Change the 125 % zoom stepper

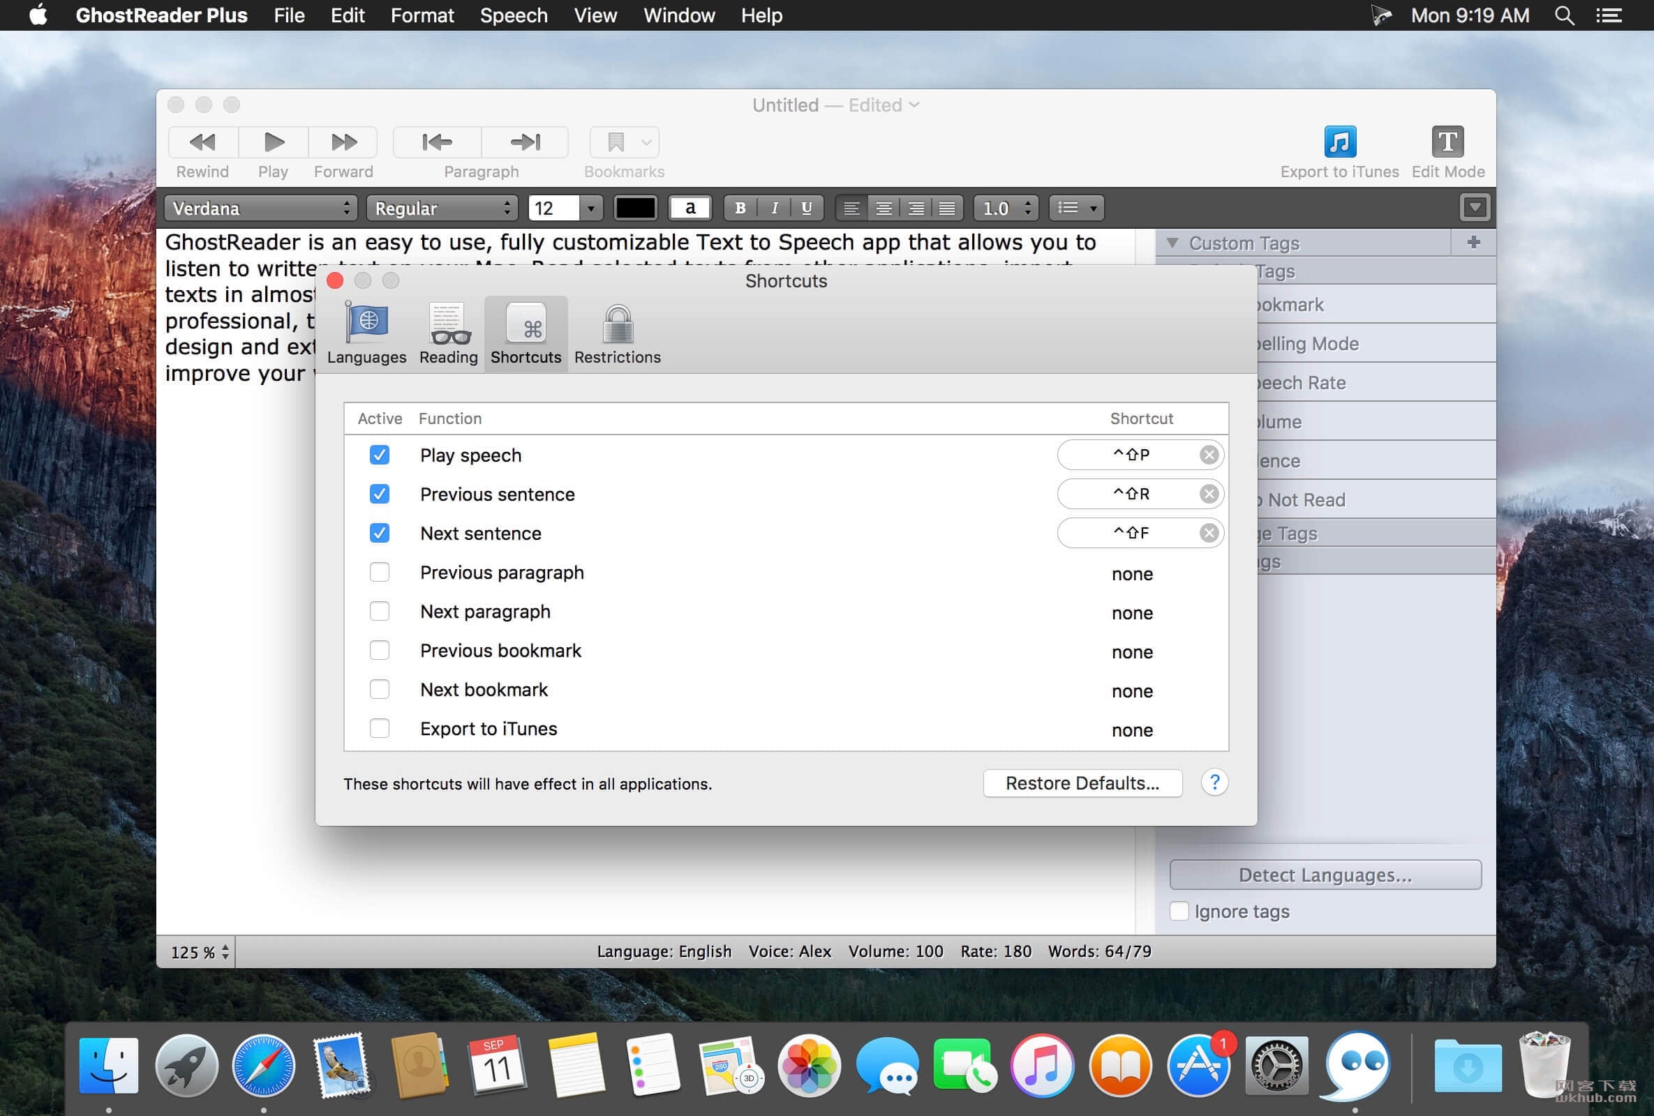(225, 951)
